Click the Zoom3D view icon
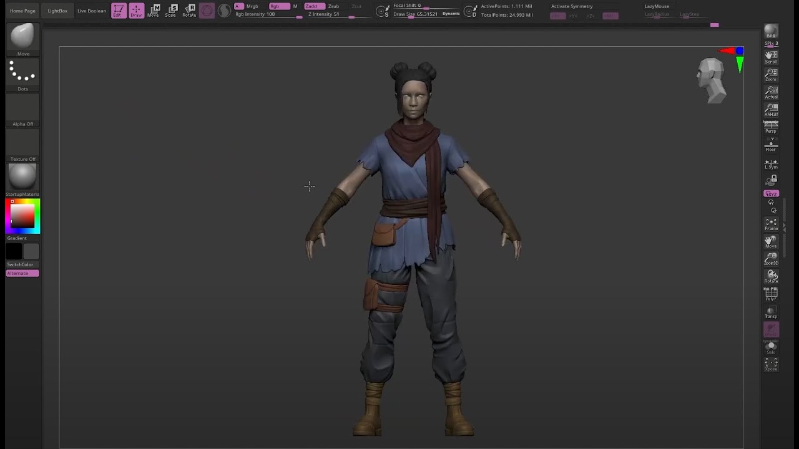 (x=771, y=259)
